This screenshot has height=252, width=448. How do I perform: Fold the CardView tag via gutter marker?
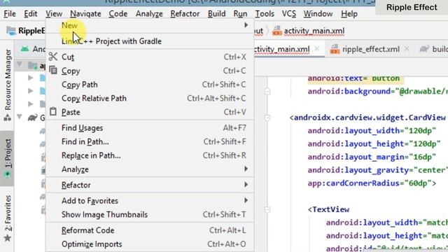(267, 118)
